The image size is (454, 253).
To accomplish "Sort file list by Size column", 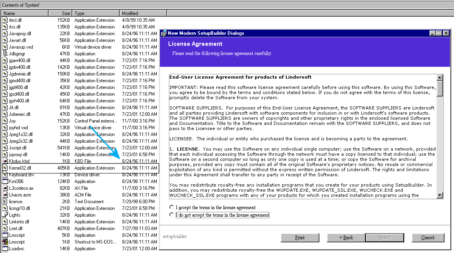I will (60, 13).
